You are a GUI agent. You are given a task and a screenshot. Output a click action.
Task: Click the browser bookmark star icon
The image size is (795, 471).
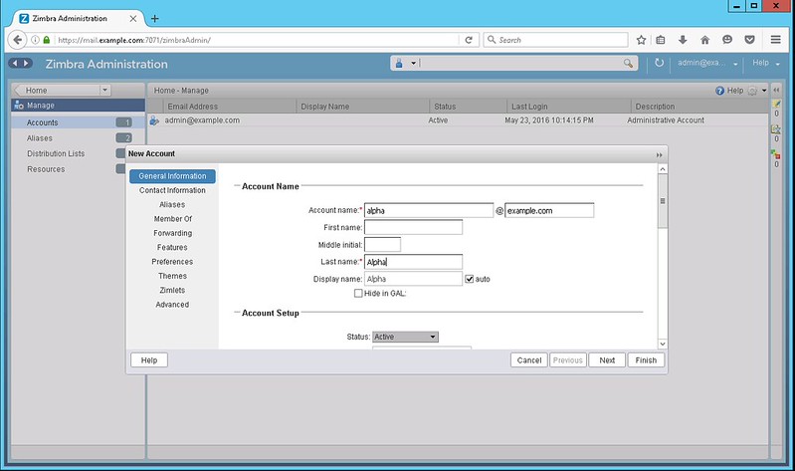(642, 40)
